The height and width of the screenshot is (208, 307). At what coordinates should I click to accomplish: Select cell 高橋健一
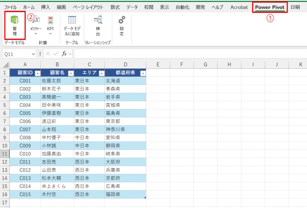pos(57,97)
